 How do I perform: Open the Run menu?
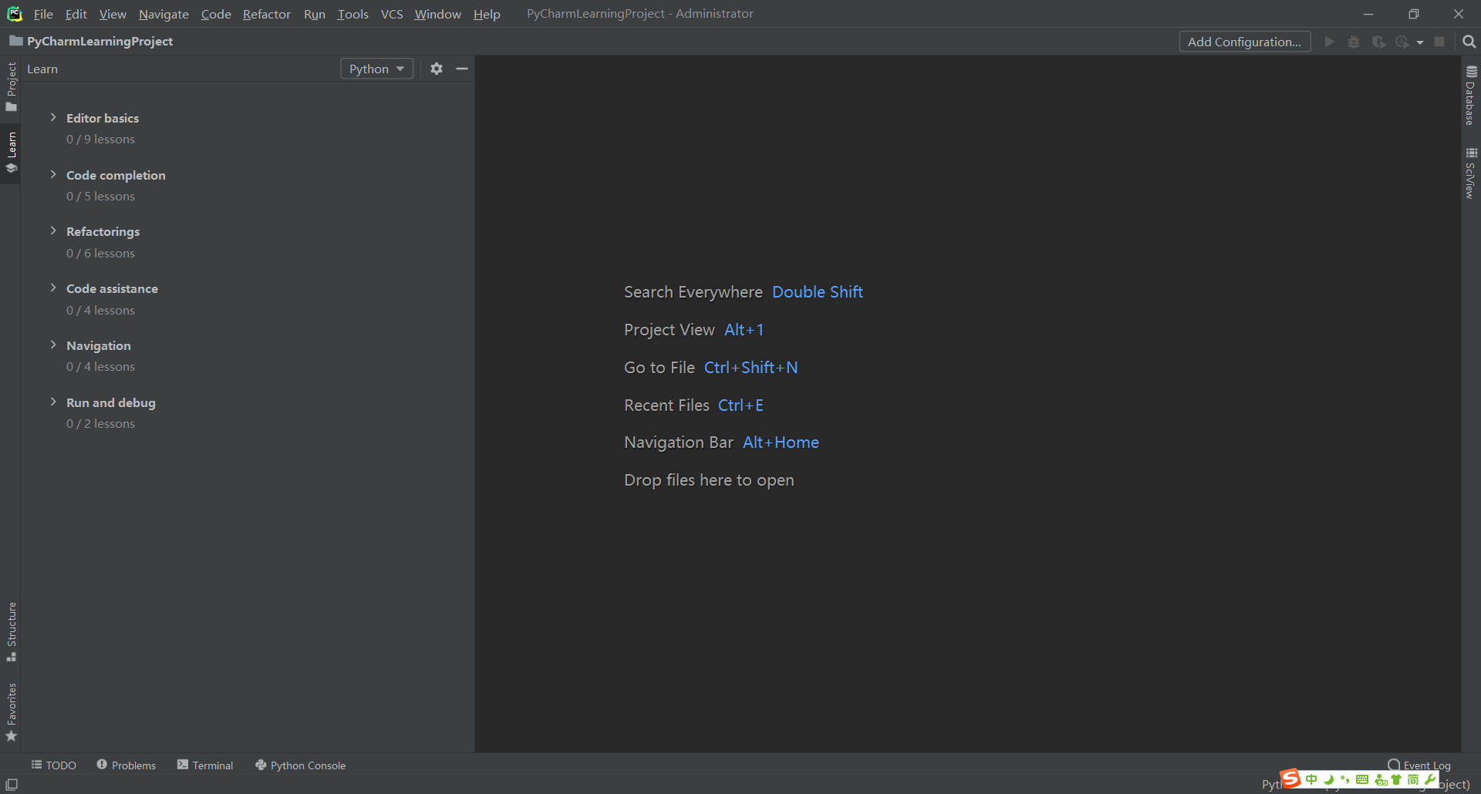[x=315, y=14]
